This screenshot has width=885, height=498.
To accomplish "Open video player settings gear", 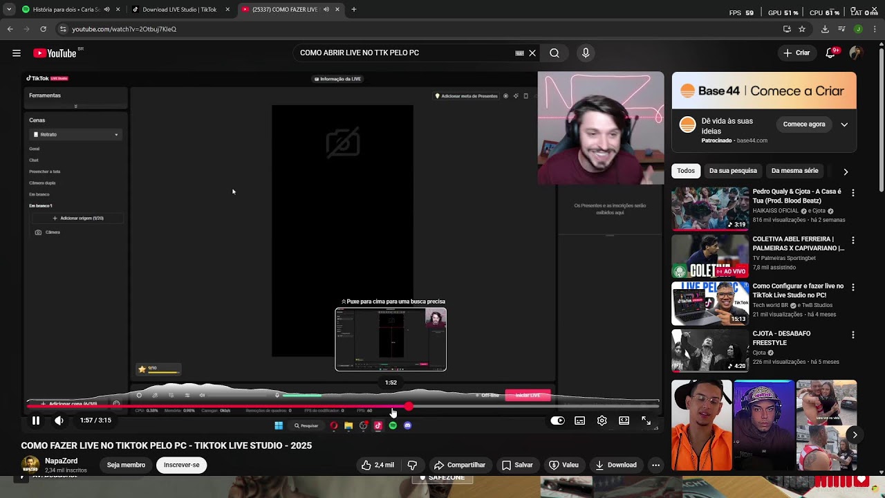I will pyautogui.click(x=602, y=421).
